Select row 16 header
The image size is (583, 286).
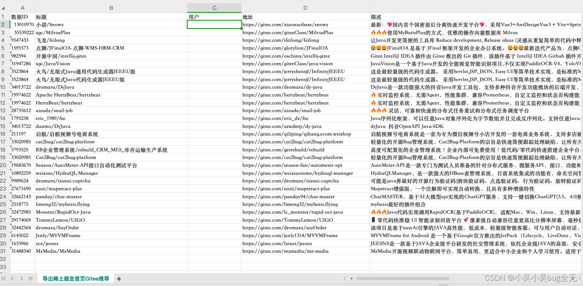click(x=3, y=134)
